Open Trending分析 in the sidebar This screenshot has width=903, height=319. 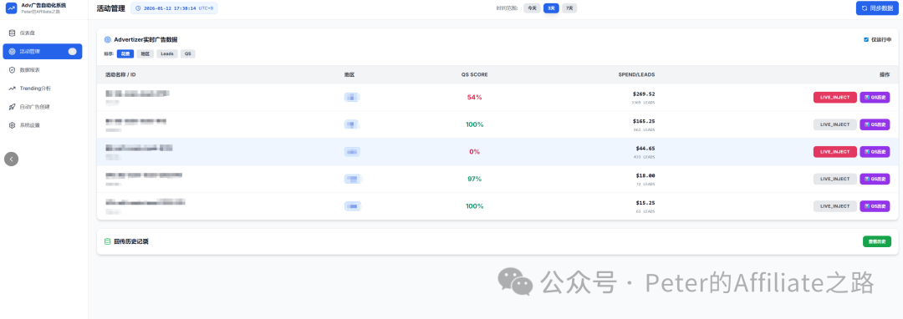coord(43,88)
